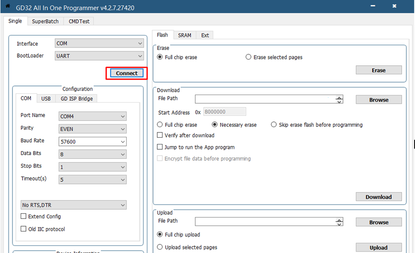Open the Baud Rate dropdown
415x253 pixels.
pos(92,142)
